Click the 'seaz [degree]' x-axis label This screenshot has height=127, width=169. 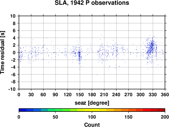[92, 103]
